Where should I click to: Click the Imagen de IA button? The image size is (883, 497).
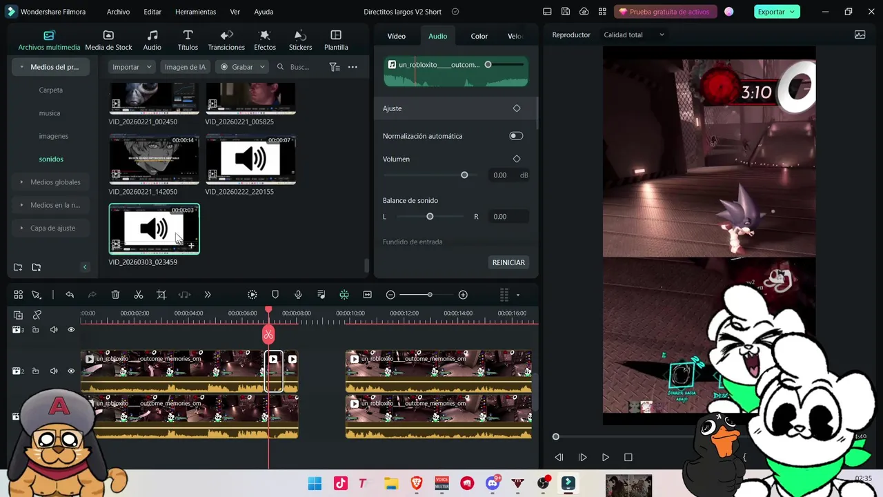185,67
